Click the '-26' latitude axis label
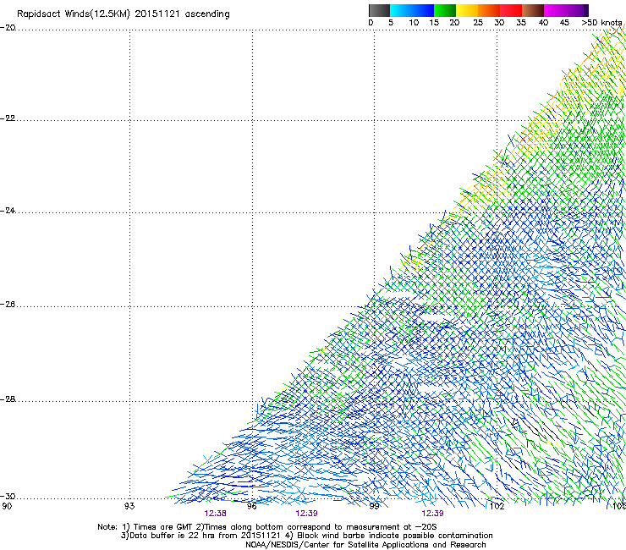This screenshot has height=550, width=626. 8,305
